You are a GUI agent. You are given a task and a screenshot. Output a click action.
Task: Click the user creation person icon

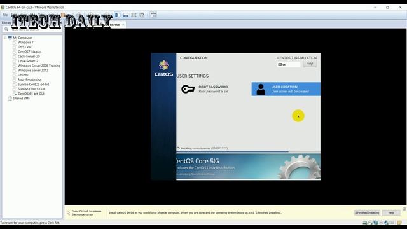tap(261, 89)
